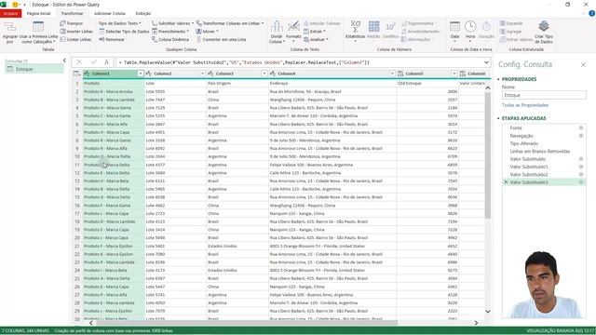The width and height of the screenshot is (596, 335).
Task: Click the Duração stopwatch icon
Action: pos(486,27)
